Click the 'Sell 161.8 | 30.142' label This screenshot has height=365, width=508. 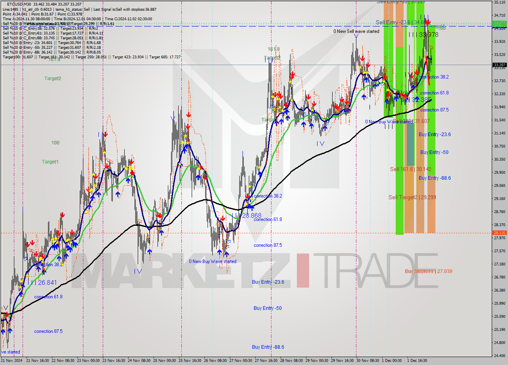(410, 169)
